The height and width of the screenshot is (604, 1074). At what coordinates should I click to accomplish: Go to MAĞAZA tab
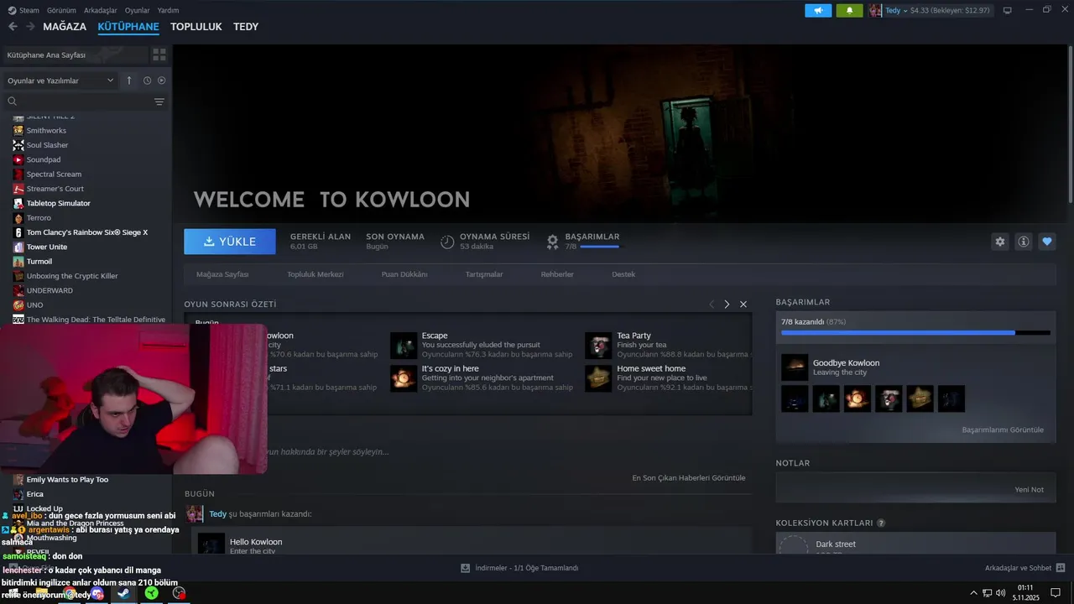(x=65, y=27)
